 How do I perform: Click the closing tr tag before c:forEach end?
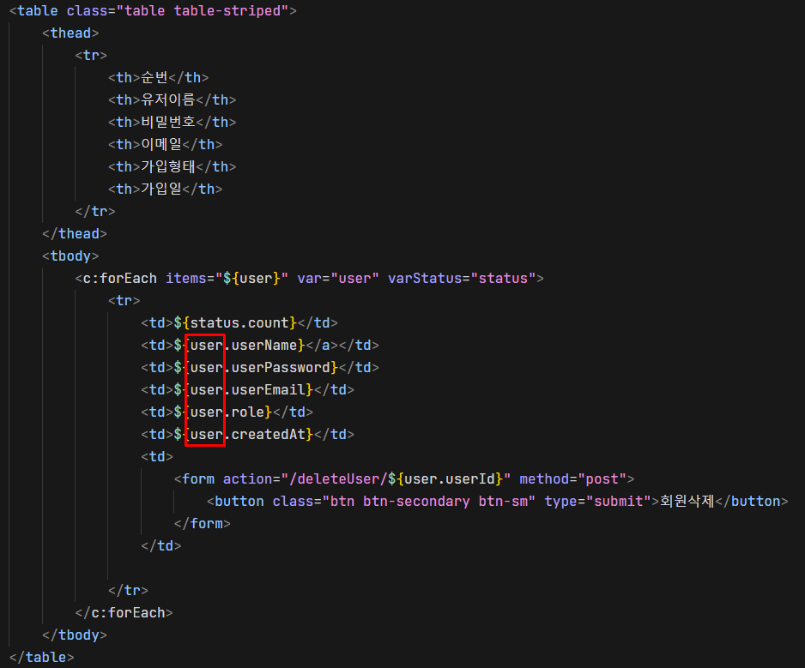pos(128,591)
